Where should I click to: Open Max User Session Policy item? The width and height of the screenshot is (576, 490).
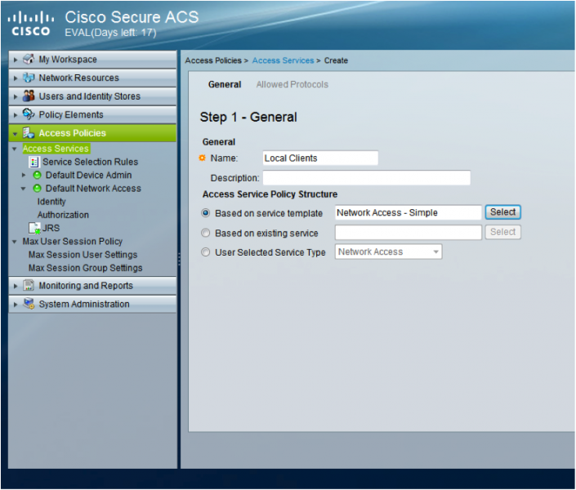73,242
